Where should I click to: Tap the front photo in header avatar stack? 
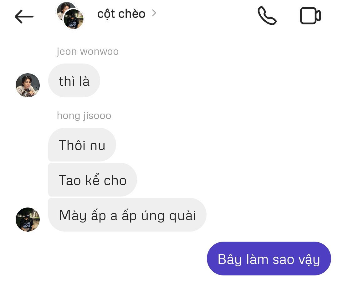point(74,19)
